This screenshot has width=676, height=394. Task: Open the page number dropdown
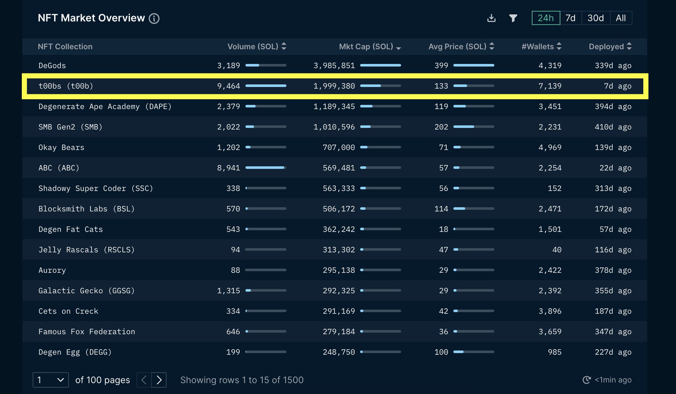tap(51, 380)
